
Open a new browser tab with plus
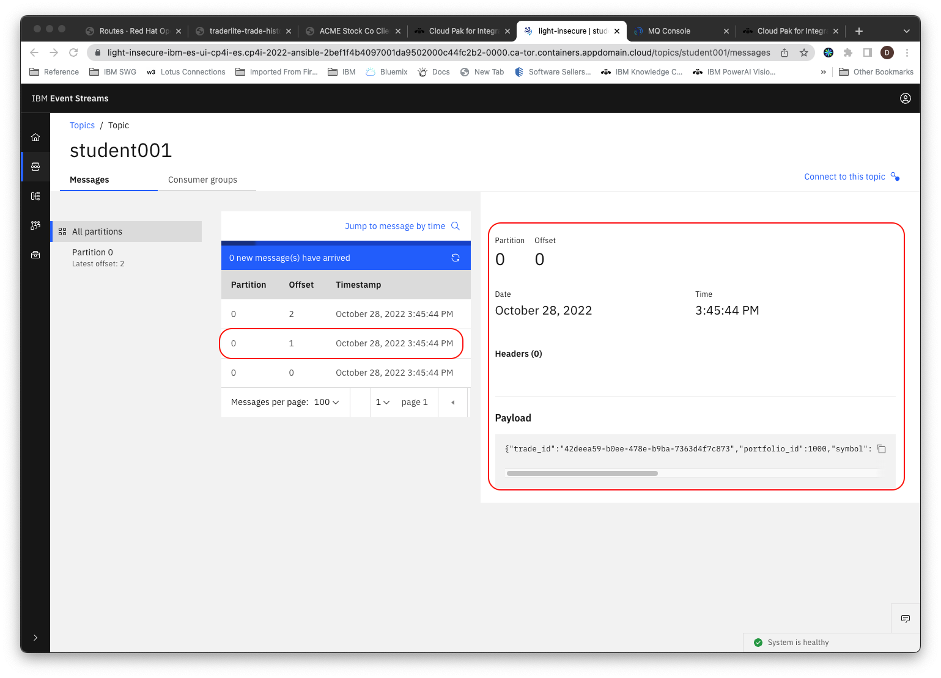(x=859, y=31)
